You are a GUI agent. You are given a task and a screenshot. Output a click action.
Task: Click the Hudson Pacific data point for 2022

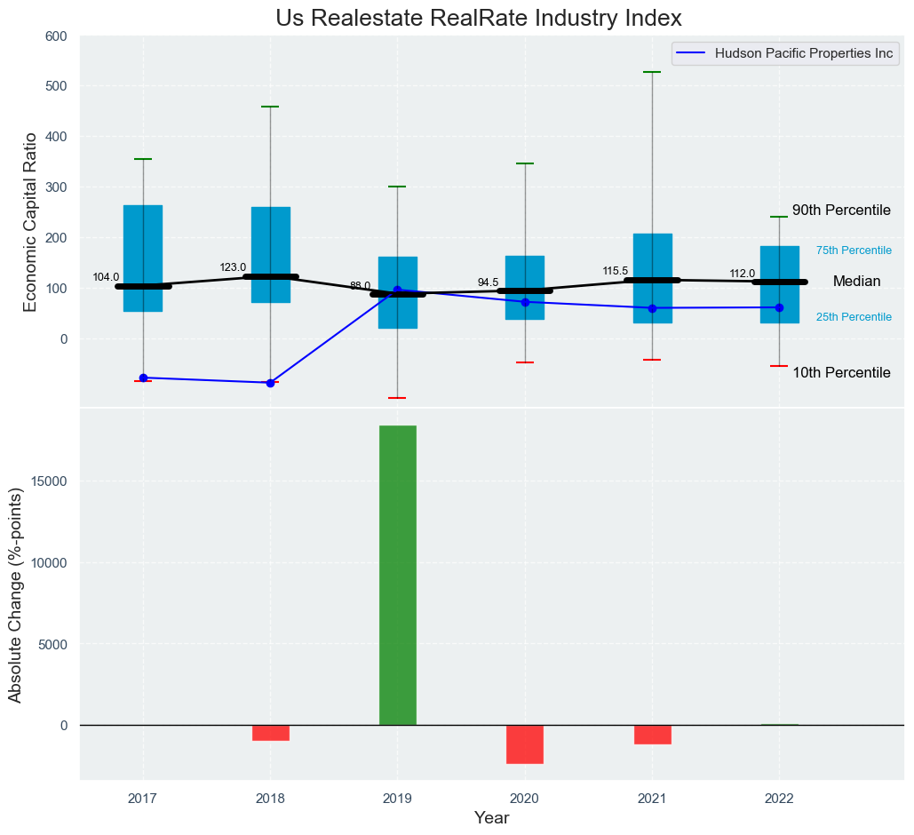tap(779, 307)
